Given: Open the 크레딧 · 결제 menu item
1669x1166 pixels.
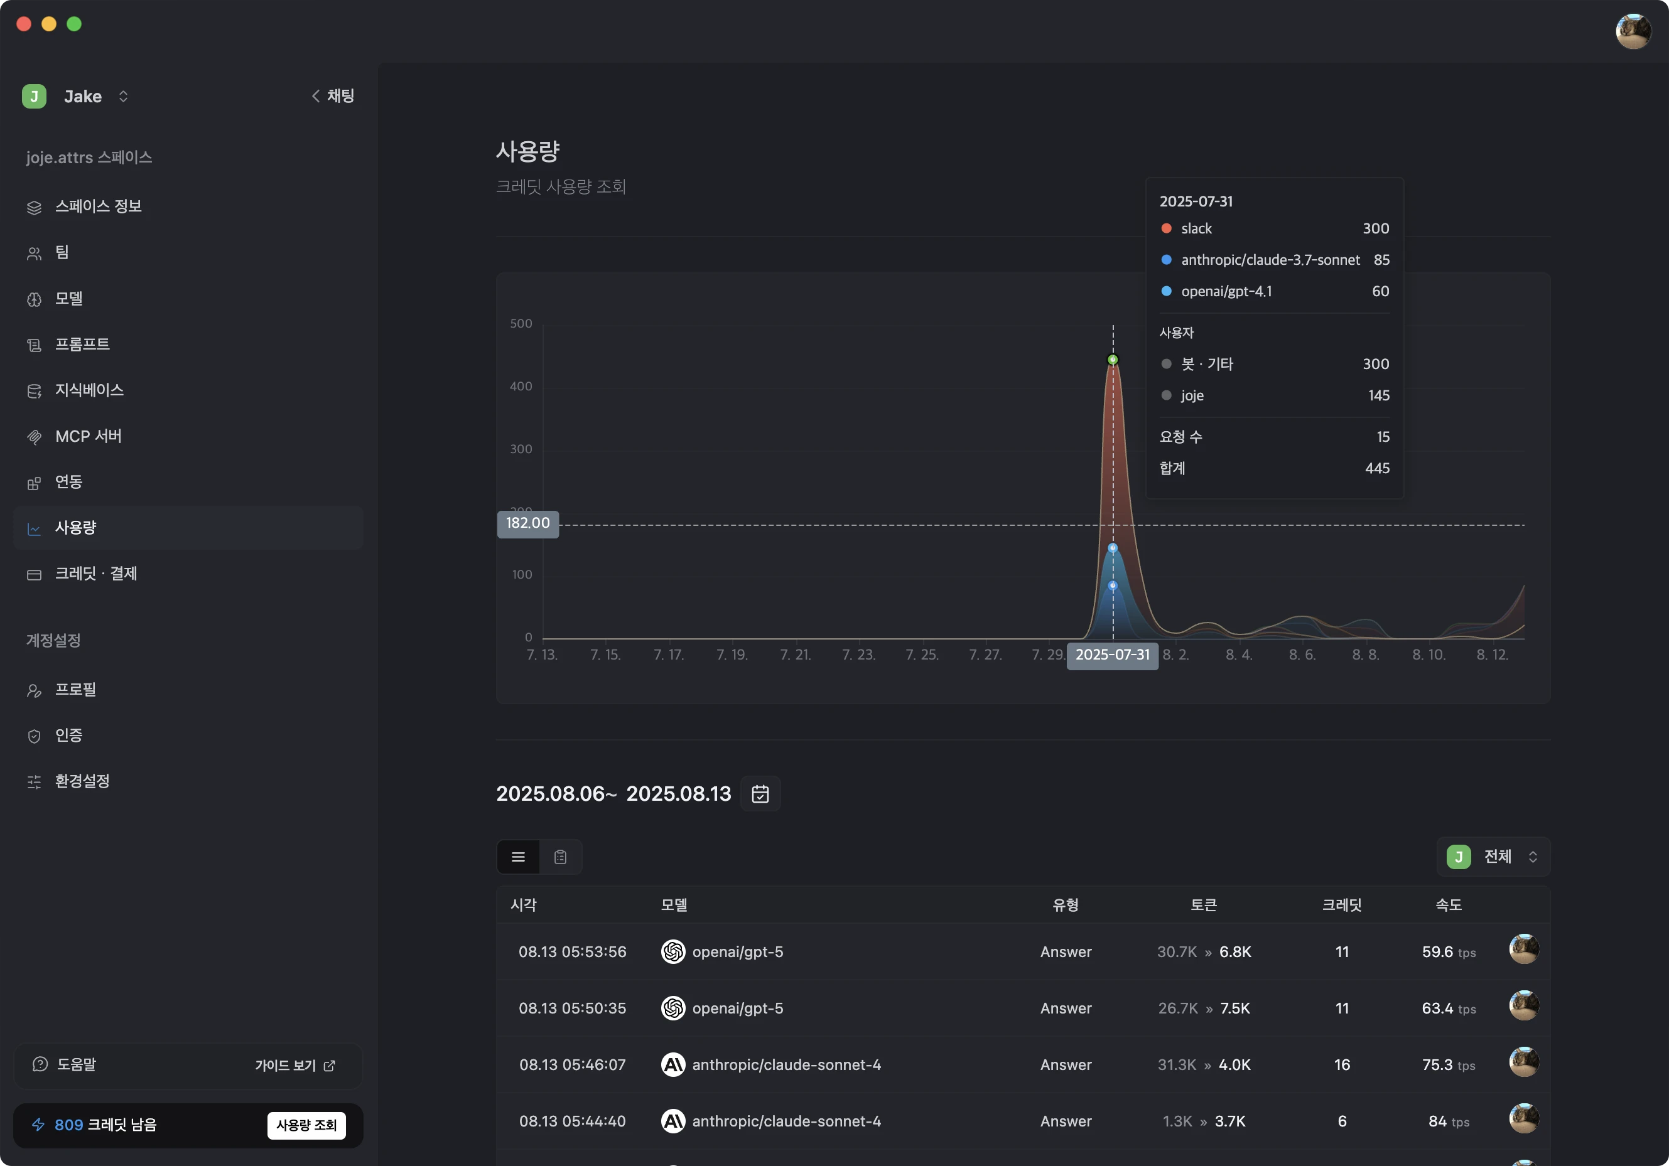Looking at the screenshot, I should [96, 574].
